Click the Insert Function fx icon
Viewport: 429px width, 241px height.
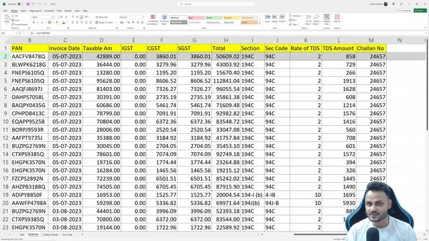click(x=32, y=33)
